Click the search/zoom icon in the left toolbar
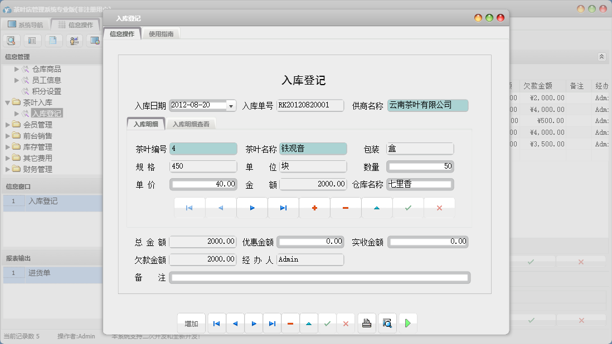Screen dimensions: 612x344 11,40
